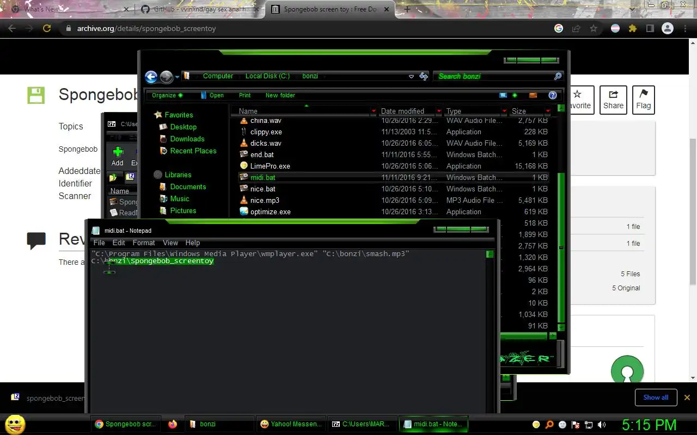Select nice.mp3 audio file icon
The image size is (697, 435).
244,200
